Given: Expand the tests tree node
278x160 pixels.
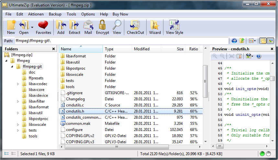Looking at the screenshot, I should tap(18, 130).
